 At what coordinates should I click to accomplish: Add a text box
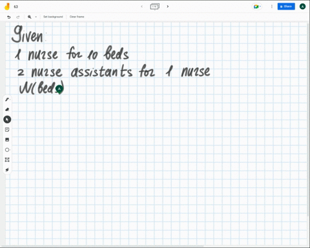point(7,160)
